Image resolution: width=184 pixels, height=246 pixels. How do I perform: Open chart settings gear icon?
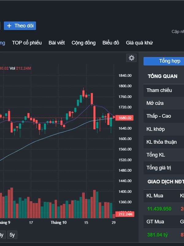132,58
